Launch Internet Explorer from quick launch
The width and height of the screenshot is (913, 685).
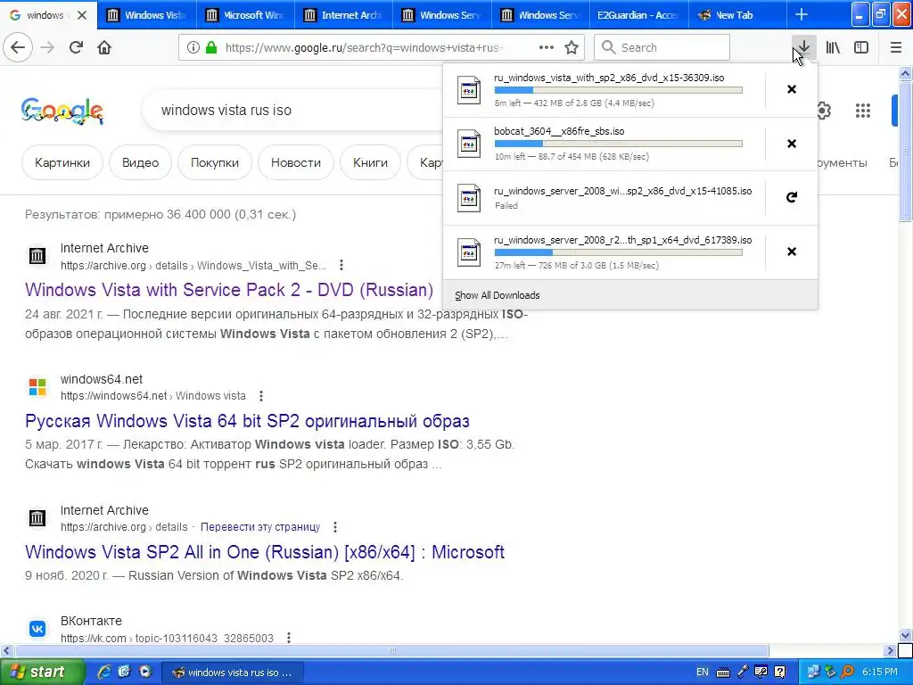click(104, 673)
